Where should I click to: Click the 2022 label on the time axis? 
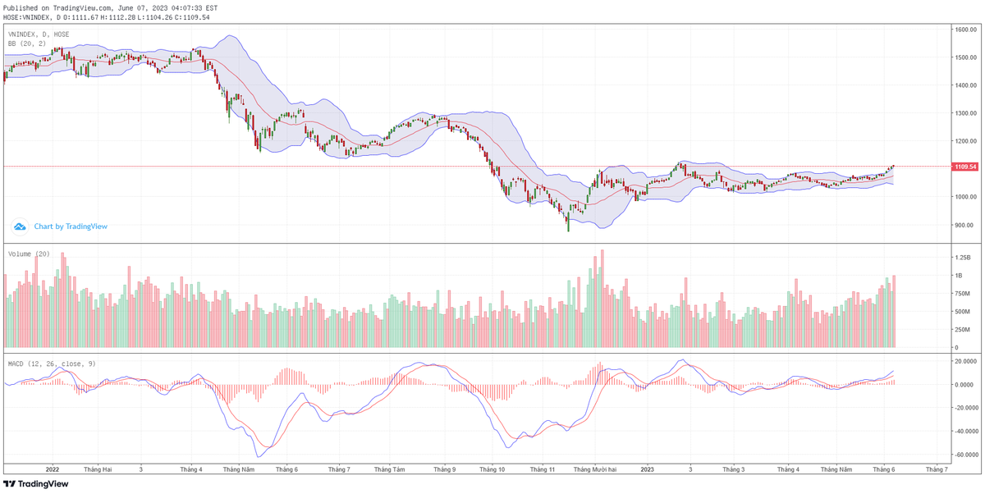(x=53, y=470)
